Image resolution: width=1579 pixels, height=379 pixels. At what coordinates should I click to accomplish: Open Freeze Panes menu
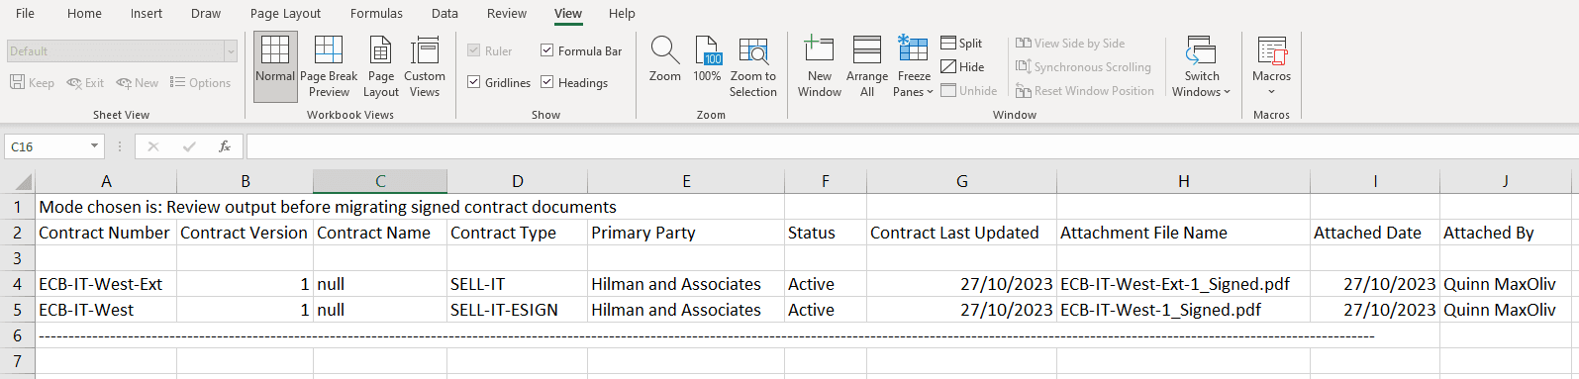914,66
